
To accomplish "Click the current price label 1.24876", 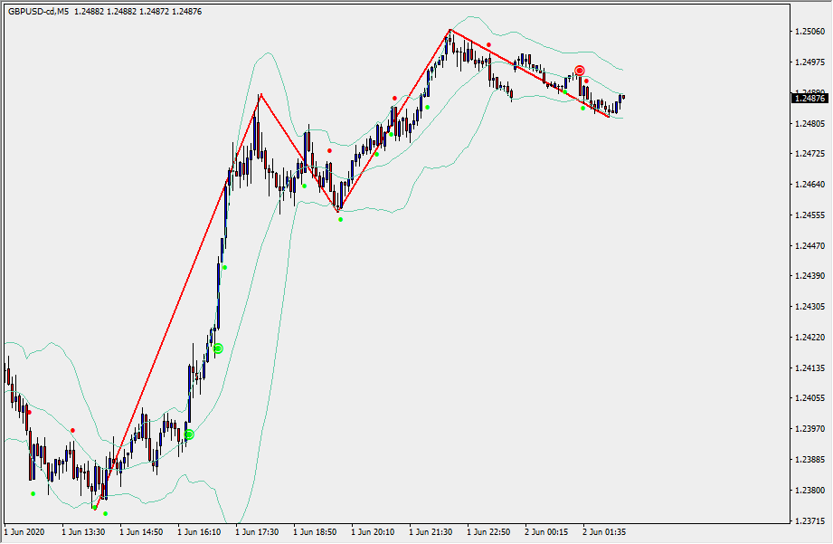I will [x=810, y=99].
